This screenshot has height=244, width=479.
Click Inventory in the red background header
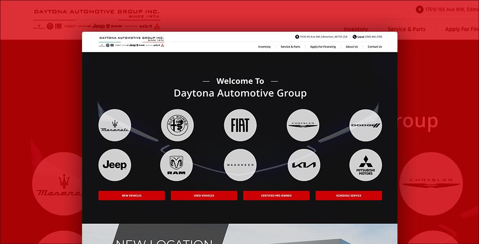355,29
